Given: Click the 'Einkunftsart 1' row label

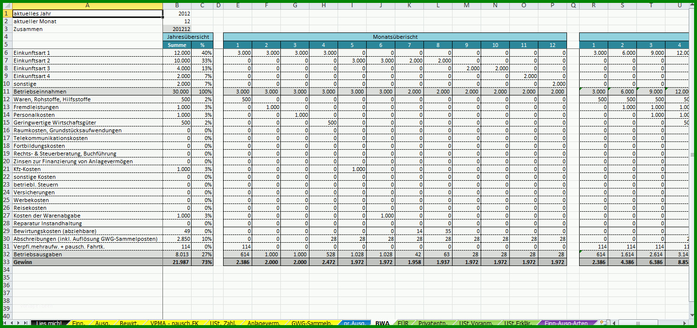Looking at the screenshot, I should click(32, 53).
